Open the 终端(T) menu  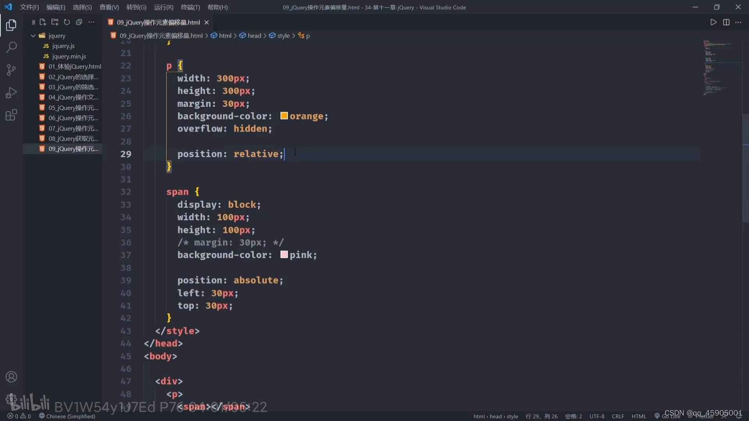coord(190,7)
